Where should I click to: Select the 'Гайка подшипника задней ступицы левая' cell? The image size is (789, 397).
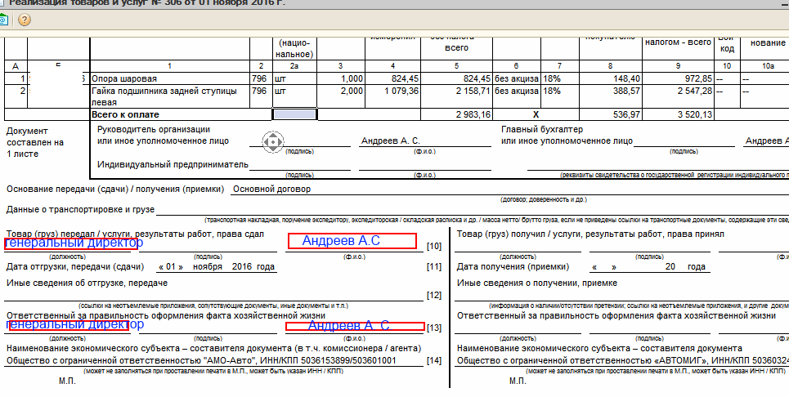pos(169,96)
